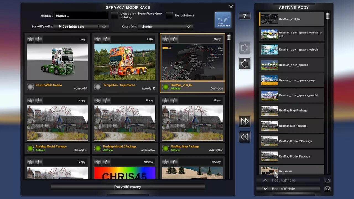Click the mod list scrollbar handle
Viewport: 354px width, 199px height.
click(x=229, y=37)
